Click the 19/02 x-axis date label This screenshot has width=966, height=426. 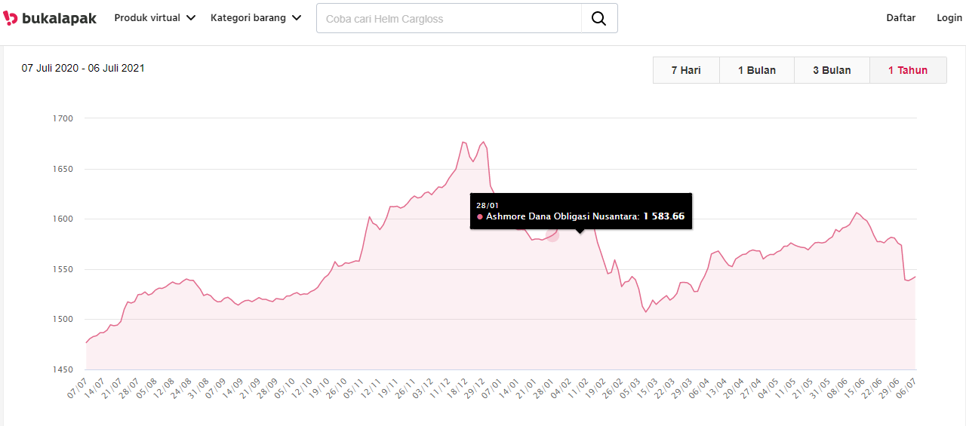point(597,388)
